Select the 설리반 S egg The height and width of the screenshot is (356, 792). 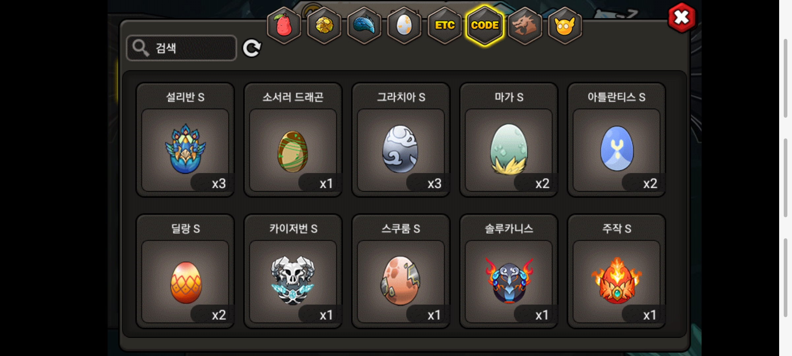click(185, 140)
